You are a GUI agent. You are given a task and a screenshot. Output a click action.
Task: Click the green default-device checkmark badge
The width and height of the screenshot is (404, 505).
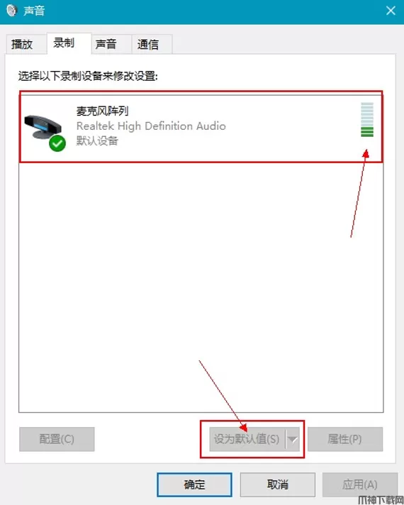click(57, 143)
